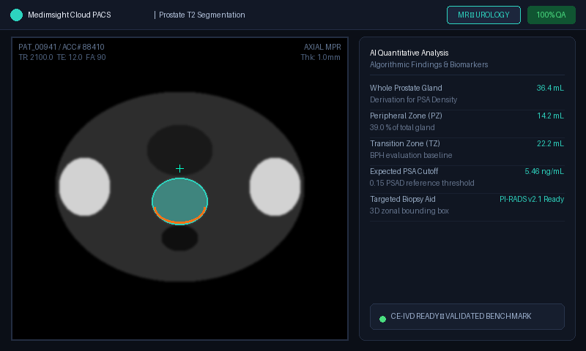
Task: Click the 5.46 ng/mL value
Action: [544, 171]
